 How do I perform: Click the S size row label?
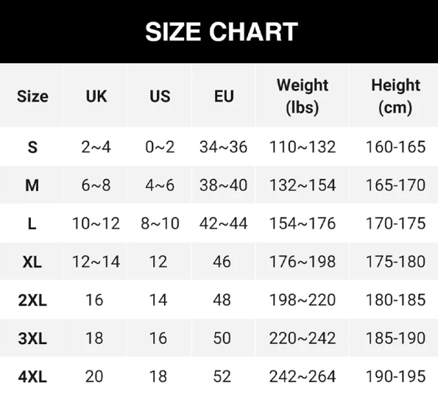32,147
